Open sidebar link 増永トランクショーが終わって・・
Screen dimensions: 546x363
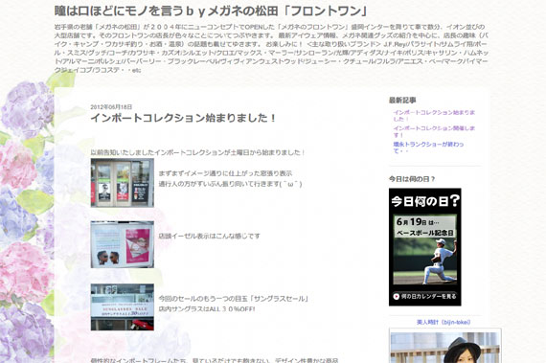pos(428,147)
